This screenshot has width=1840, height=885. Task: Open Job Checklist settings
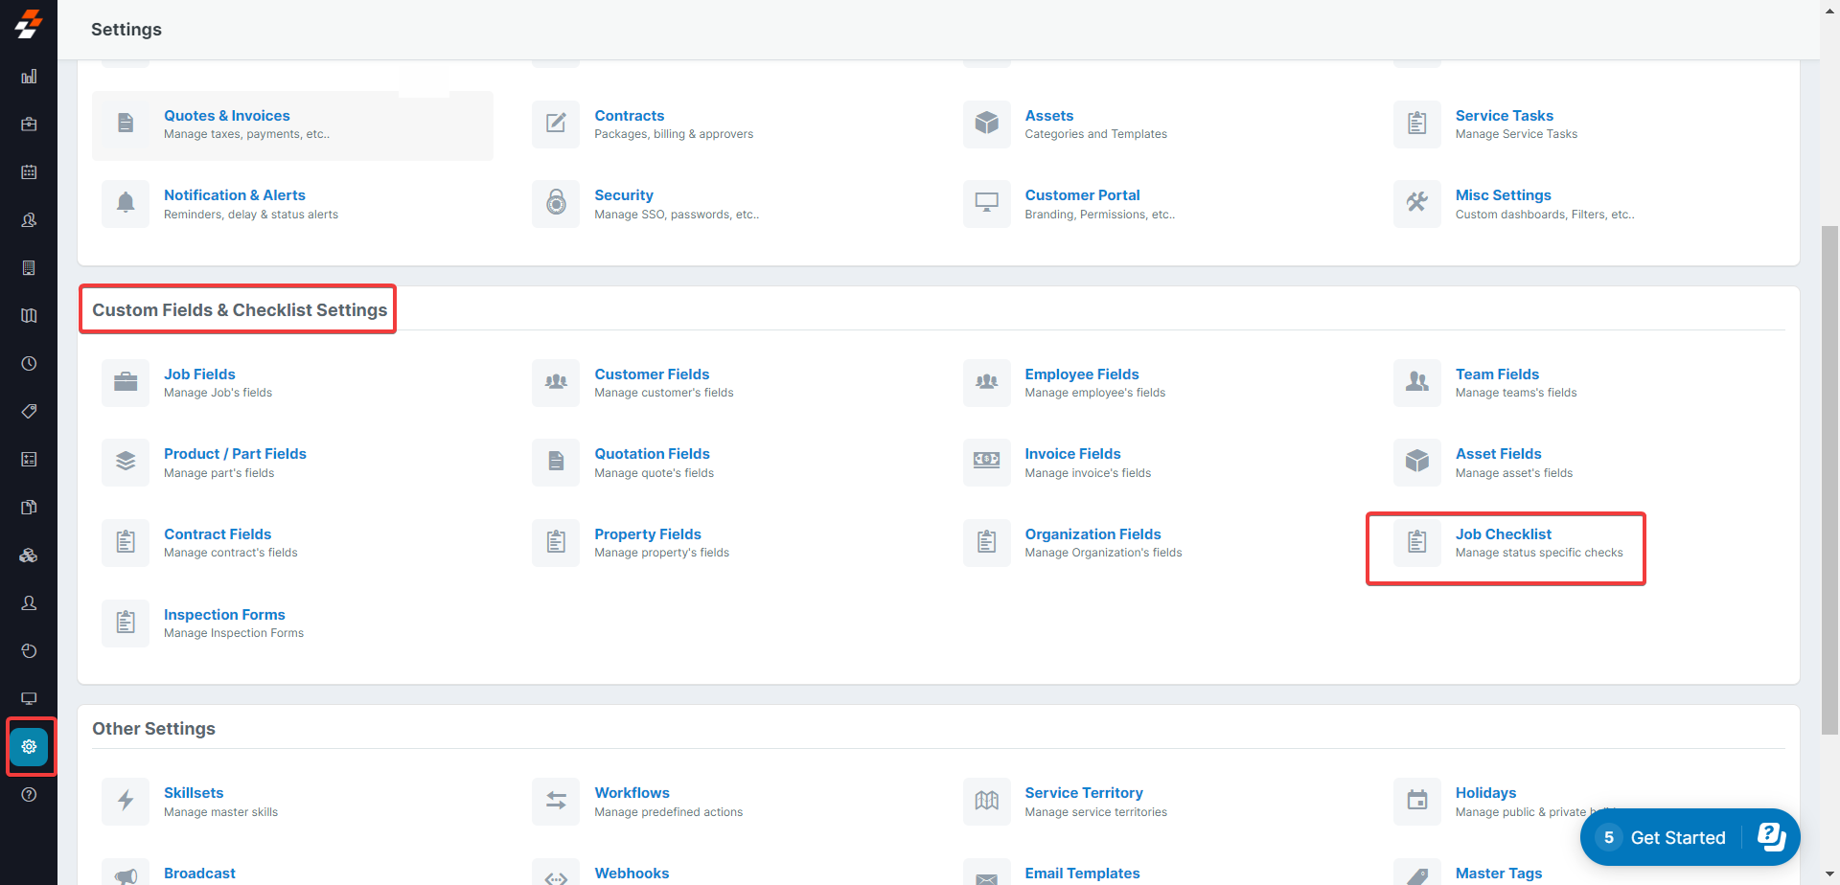(x=1503, y=534)
